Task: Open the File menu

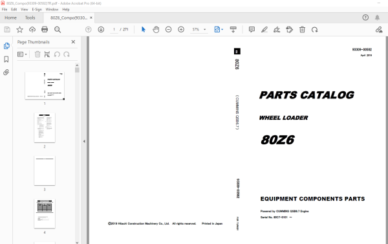Action: [5, 10]
